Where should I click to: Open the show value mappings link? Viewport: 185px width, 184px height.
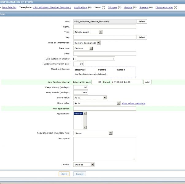tap(133, 103)
